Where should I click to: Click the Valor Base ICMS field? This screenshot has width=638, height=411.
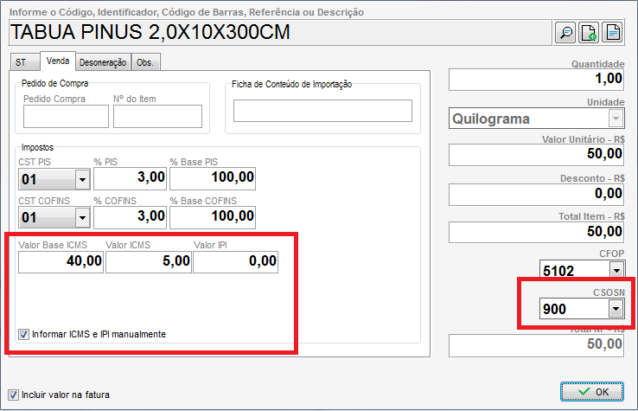(x=61, y=262)
